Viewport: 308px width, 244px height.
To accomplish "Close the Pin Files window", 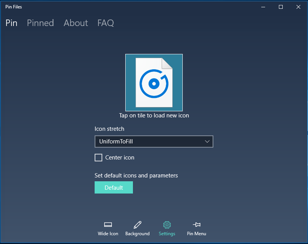I will (298, 7).
